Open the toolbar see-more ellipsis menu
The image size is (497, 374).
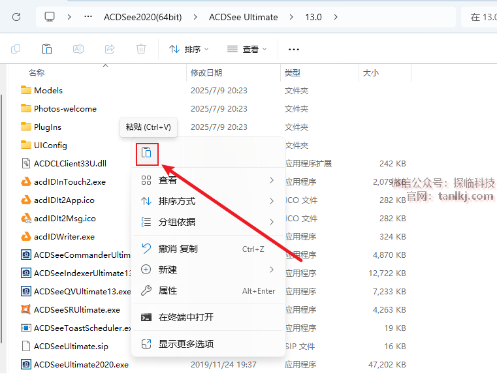click(x=294, y=50)
